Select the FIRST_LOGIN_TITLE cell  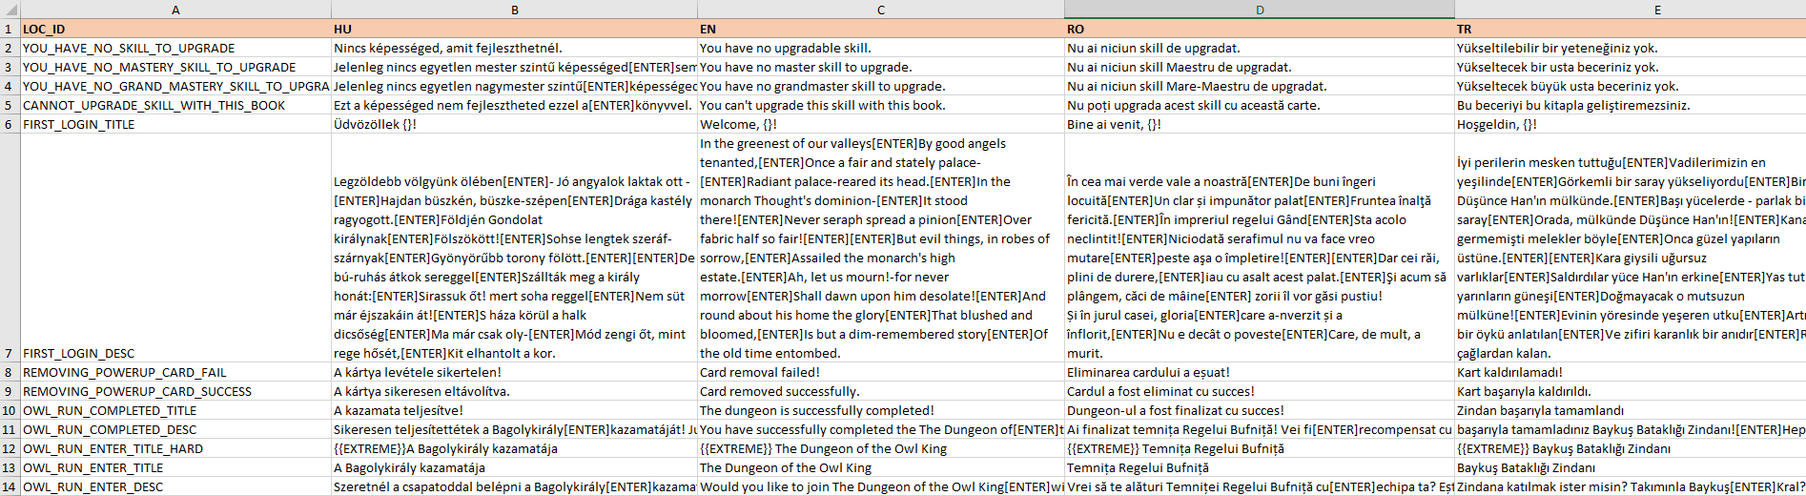175,124
